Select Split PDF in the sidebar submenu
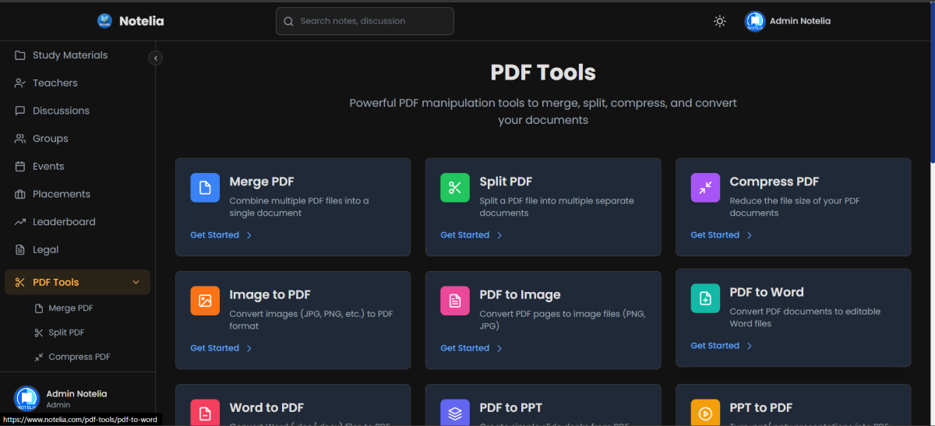The image size is (935, 426). pos(66,333)
